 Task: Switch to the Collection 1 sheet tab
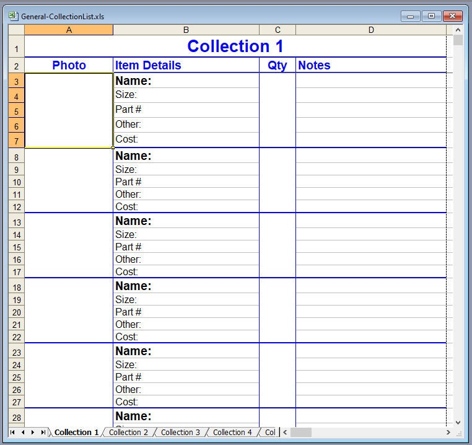coord(76,433)
